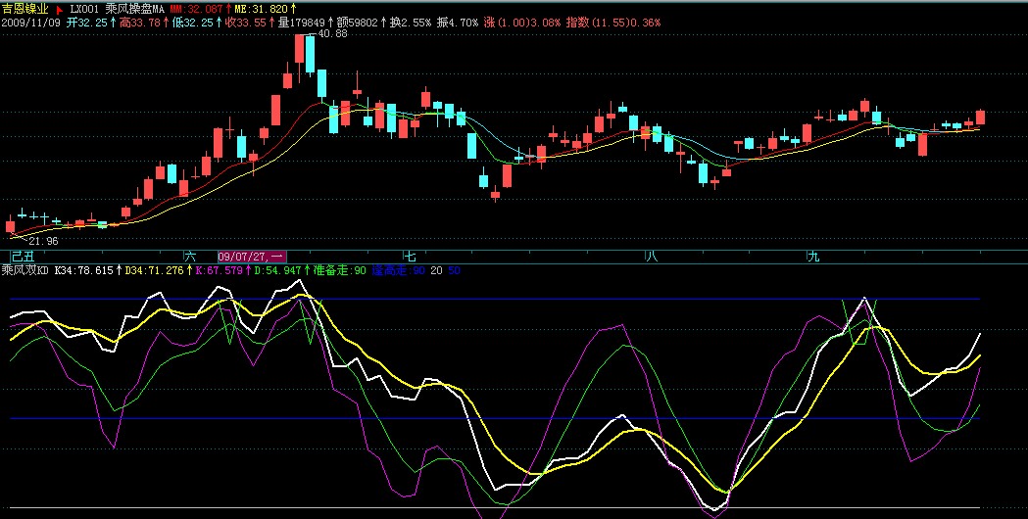Click the 40.88 peak price label
The width and height of the screenshot is (1028, 519).
pyautogui.click(x=332, y=34)
